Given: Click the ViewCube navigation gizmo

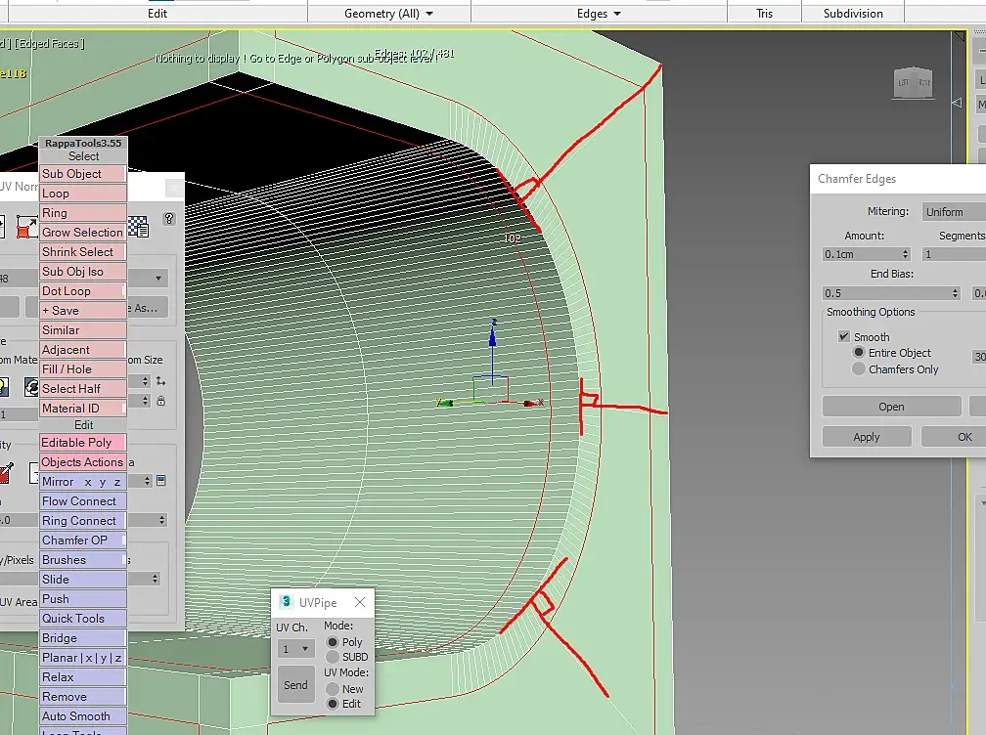Looking at the screenshot, I should pos(915,83).
